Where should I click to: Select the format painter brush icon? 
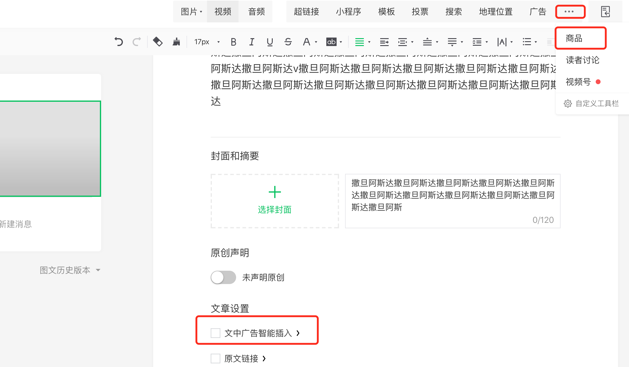pyautogui.click(x=176, y=41)
